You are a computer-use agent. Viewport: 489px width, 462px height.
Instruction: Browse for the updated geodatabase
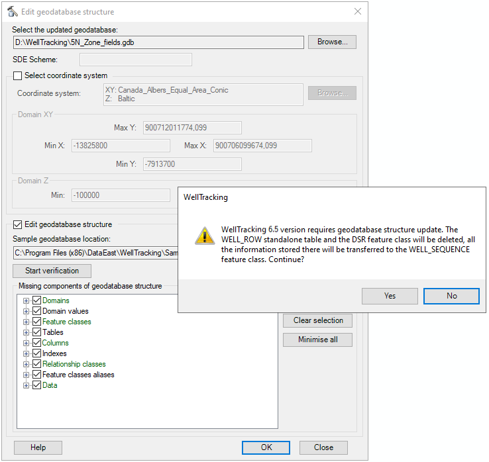[x=332, y=42]
